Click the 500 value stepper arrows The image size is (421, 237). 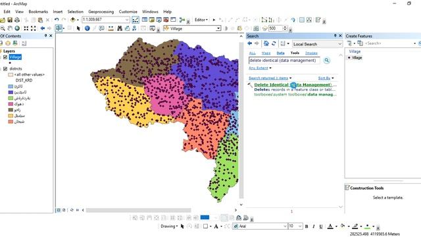point(285,28)
